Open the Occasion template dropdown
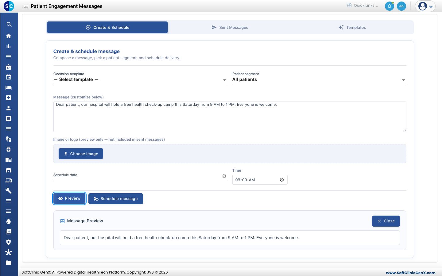This screenshot has height=276, width=442. pyautogui.click(x=140, y=80)
